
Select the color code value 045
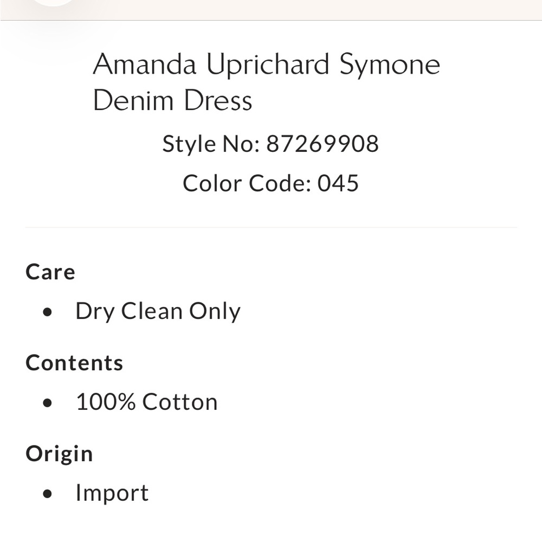click(x=338, y=183)
